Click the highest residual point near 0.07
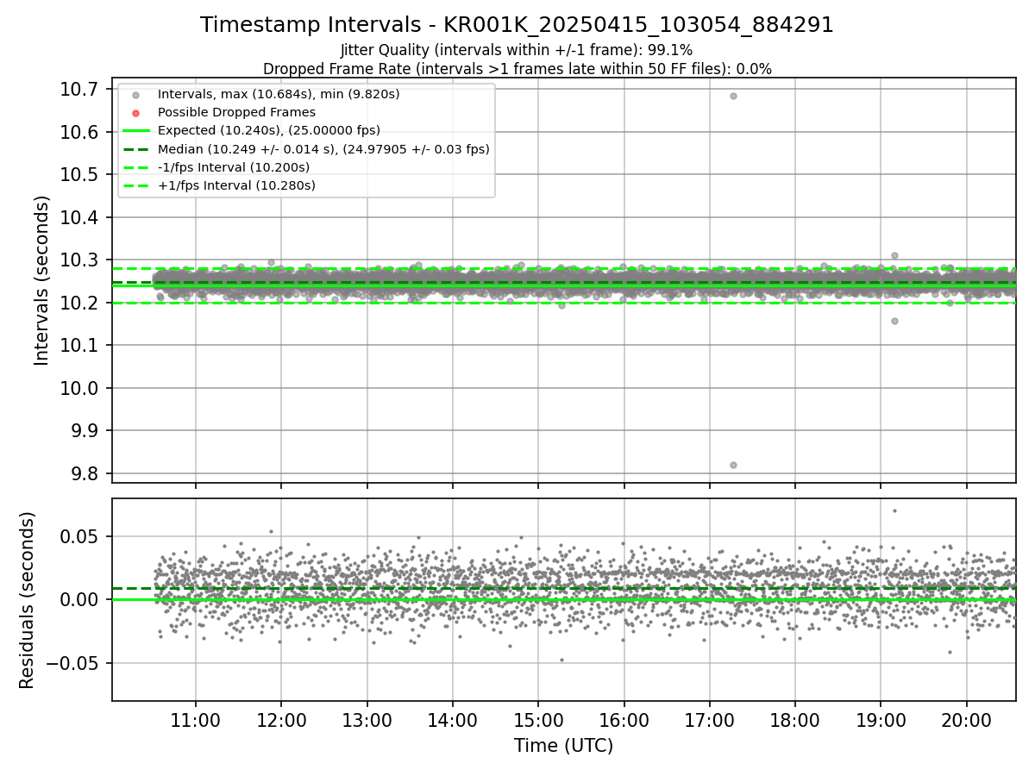 click(x=894, y=510)
